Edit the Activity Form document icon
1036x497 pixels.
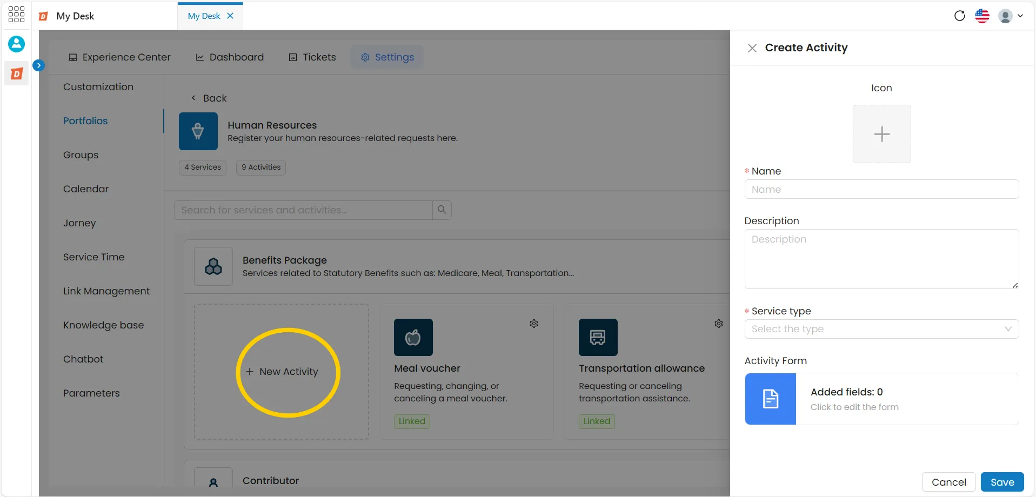(771, 399)
